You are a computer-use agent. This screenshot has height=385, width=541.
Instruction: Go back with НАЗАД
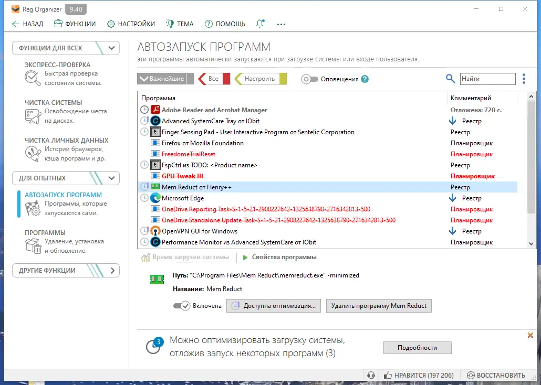pos(28,24)
